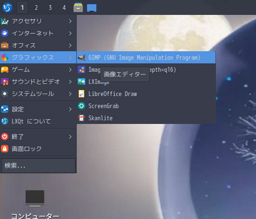
Task: Click the ImageMagick entry text ending depth=q16)
Action: 163,70
